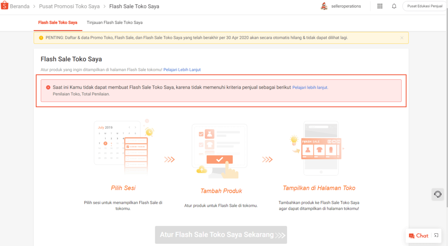The image size is (448, 246).
Task: Click the selleroperations avatar icon
Action: pos(324,6)
